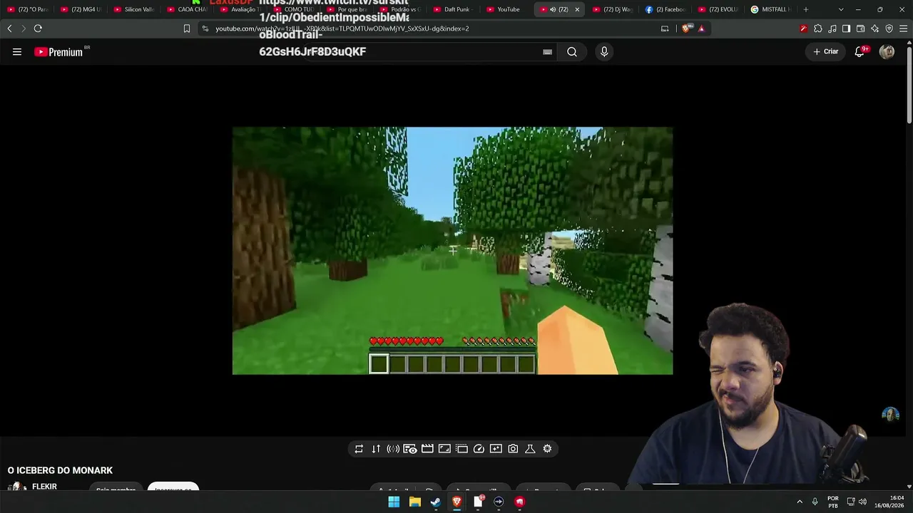Click the Criar create button
The image size is (913, 513).
click(826, 51)
